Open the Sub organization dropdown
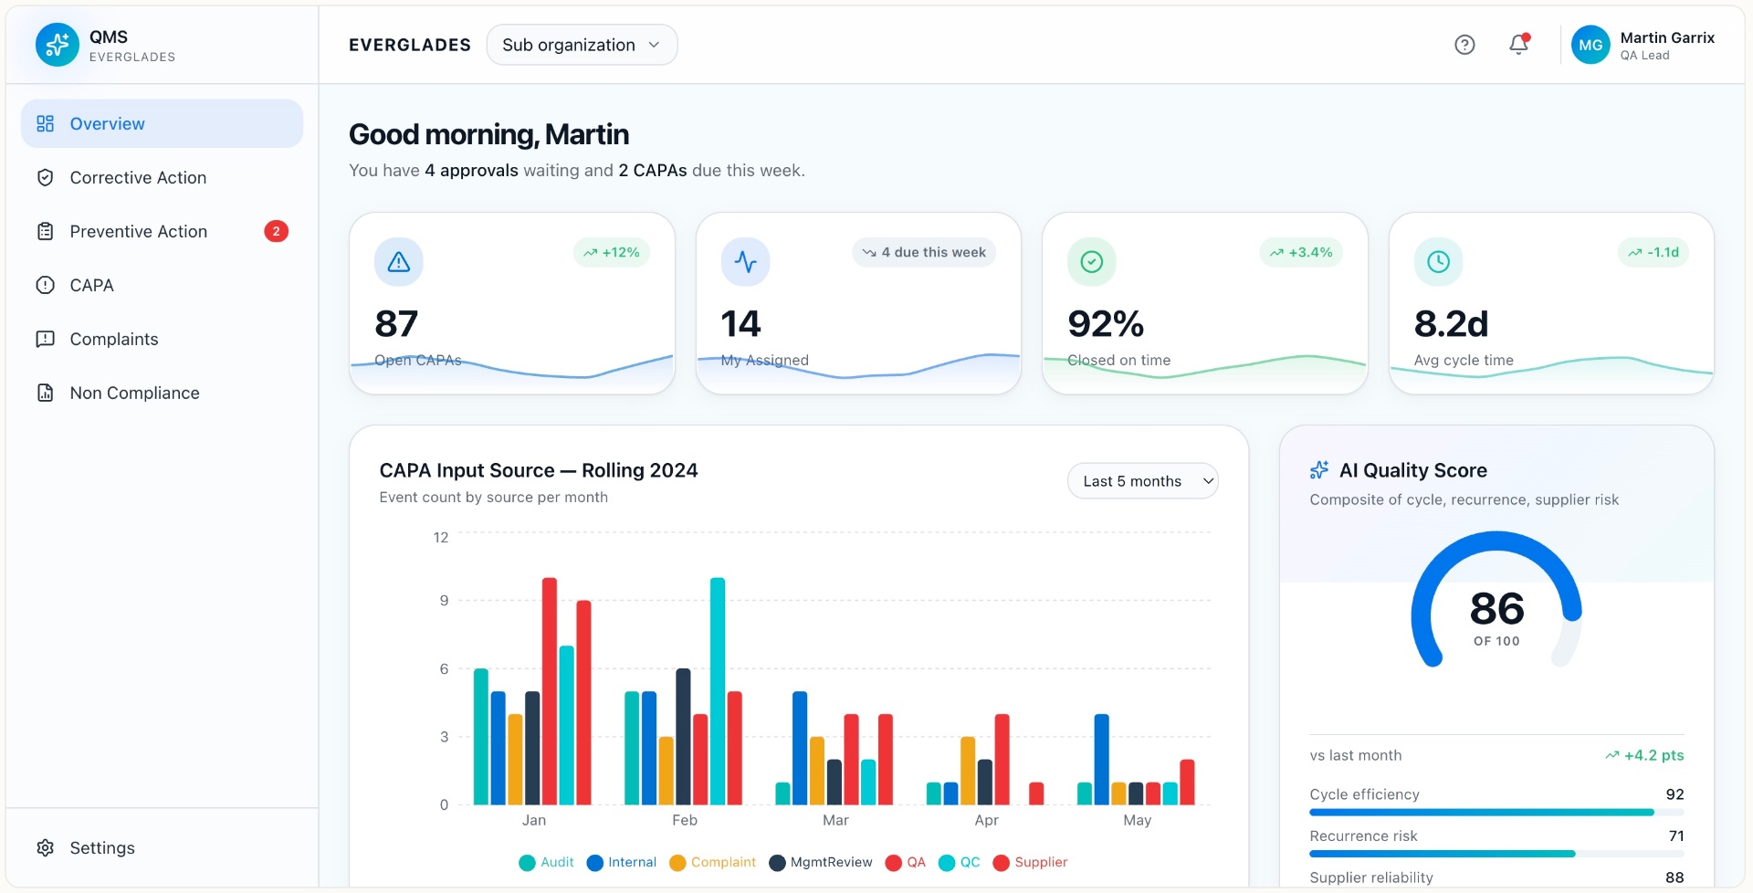Image resolution: width=1753 pixels, height=893 pixels. click(583, 45)
